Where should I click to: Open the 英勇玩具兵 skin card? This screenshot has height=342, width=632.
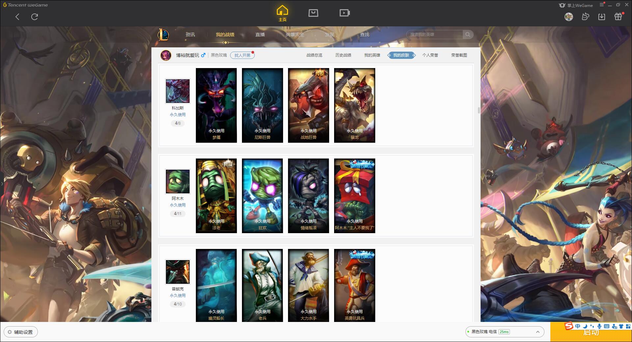click(x=355, y=285)
